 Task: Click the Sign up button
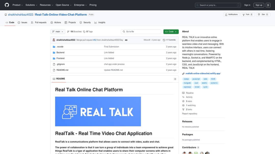click(x=259, y=5)
